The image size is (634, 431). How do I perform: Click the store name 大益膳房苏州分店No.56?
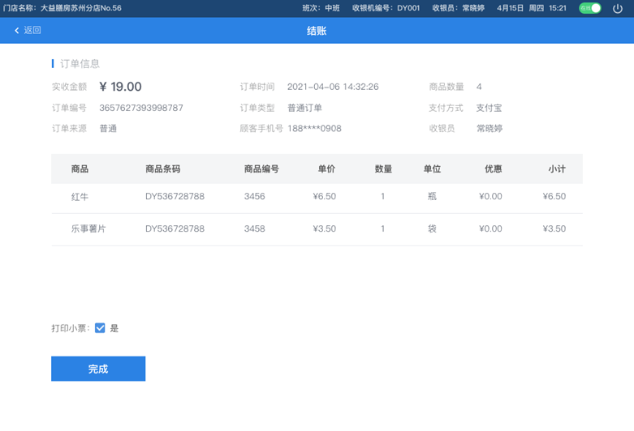coord(81,8)
